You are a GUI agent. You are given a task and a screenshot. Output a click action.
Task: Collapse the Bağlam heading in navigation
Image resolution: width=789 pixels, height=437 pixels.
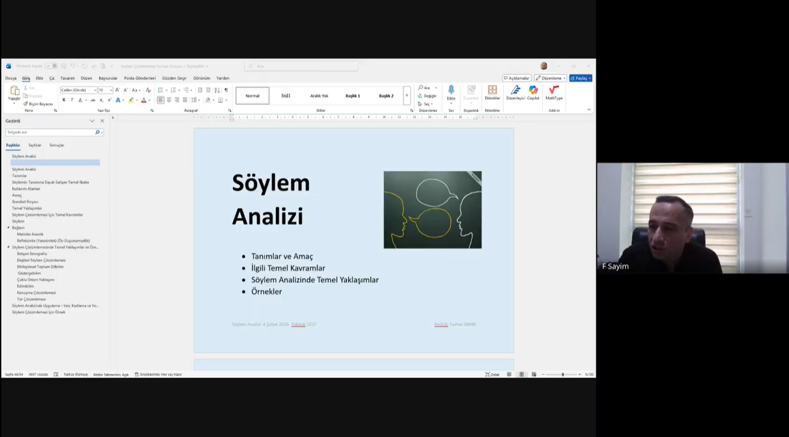[8, 228]
